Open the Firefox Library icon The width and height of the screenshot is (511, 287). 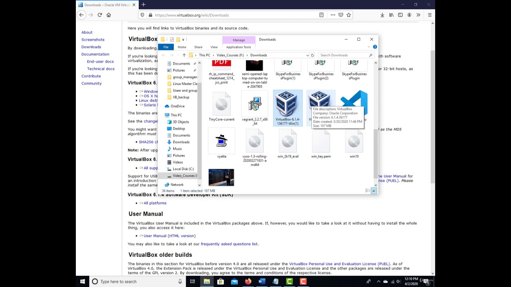[x=391, y=15]
